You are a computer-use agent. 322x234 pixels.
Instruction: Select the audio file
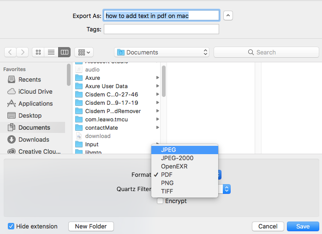(116, 69)
